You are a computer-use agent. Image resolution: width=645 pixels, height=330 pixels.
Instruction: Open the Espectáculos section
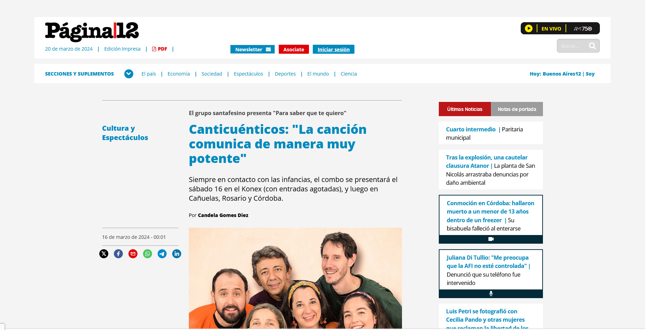coord(249,74)
